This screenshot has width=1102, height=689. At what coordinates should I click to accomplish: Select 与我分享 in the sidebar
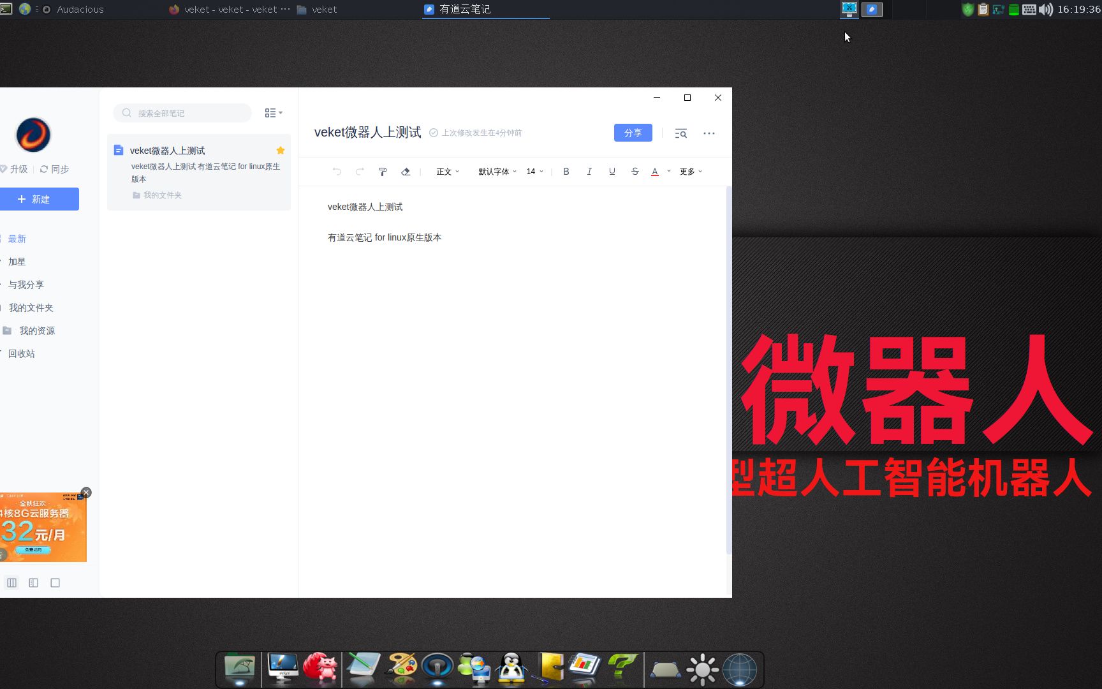[26, 285]
